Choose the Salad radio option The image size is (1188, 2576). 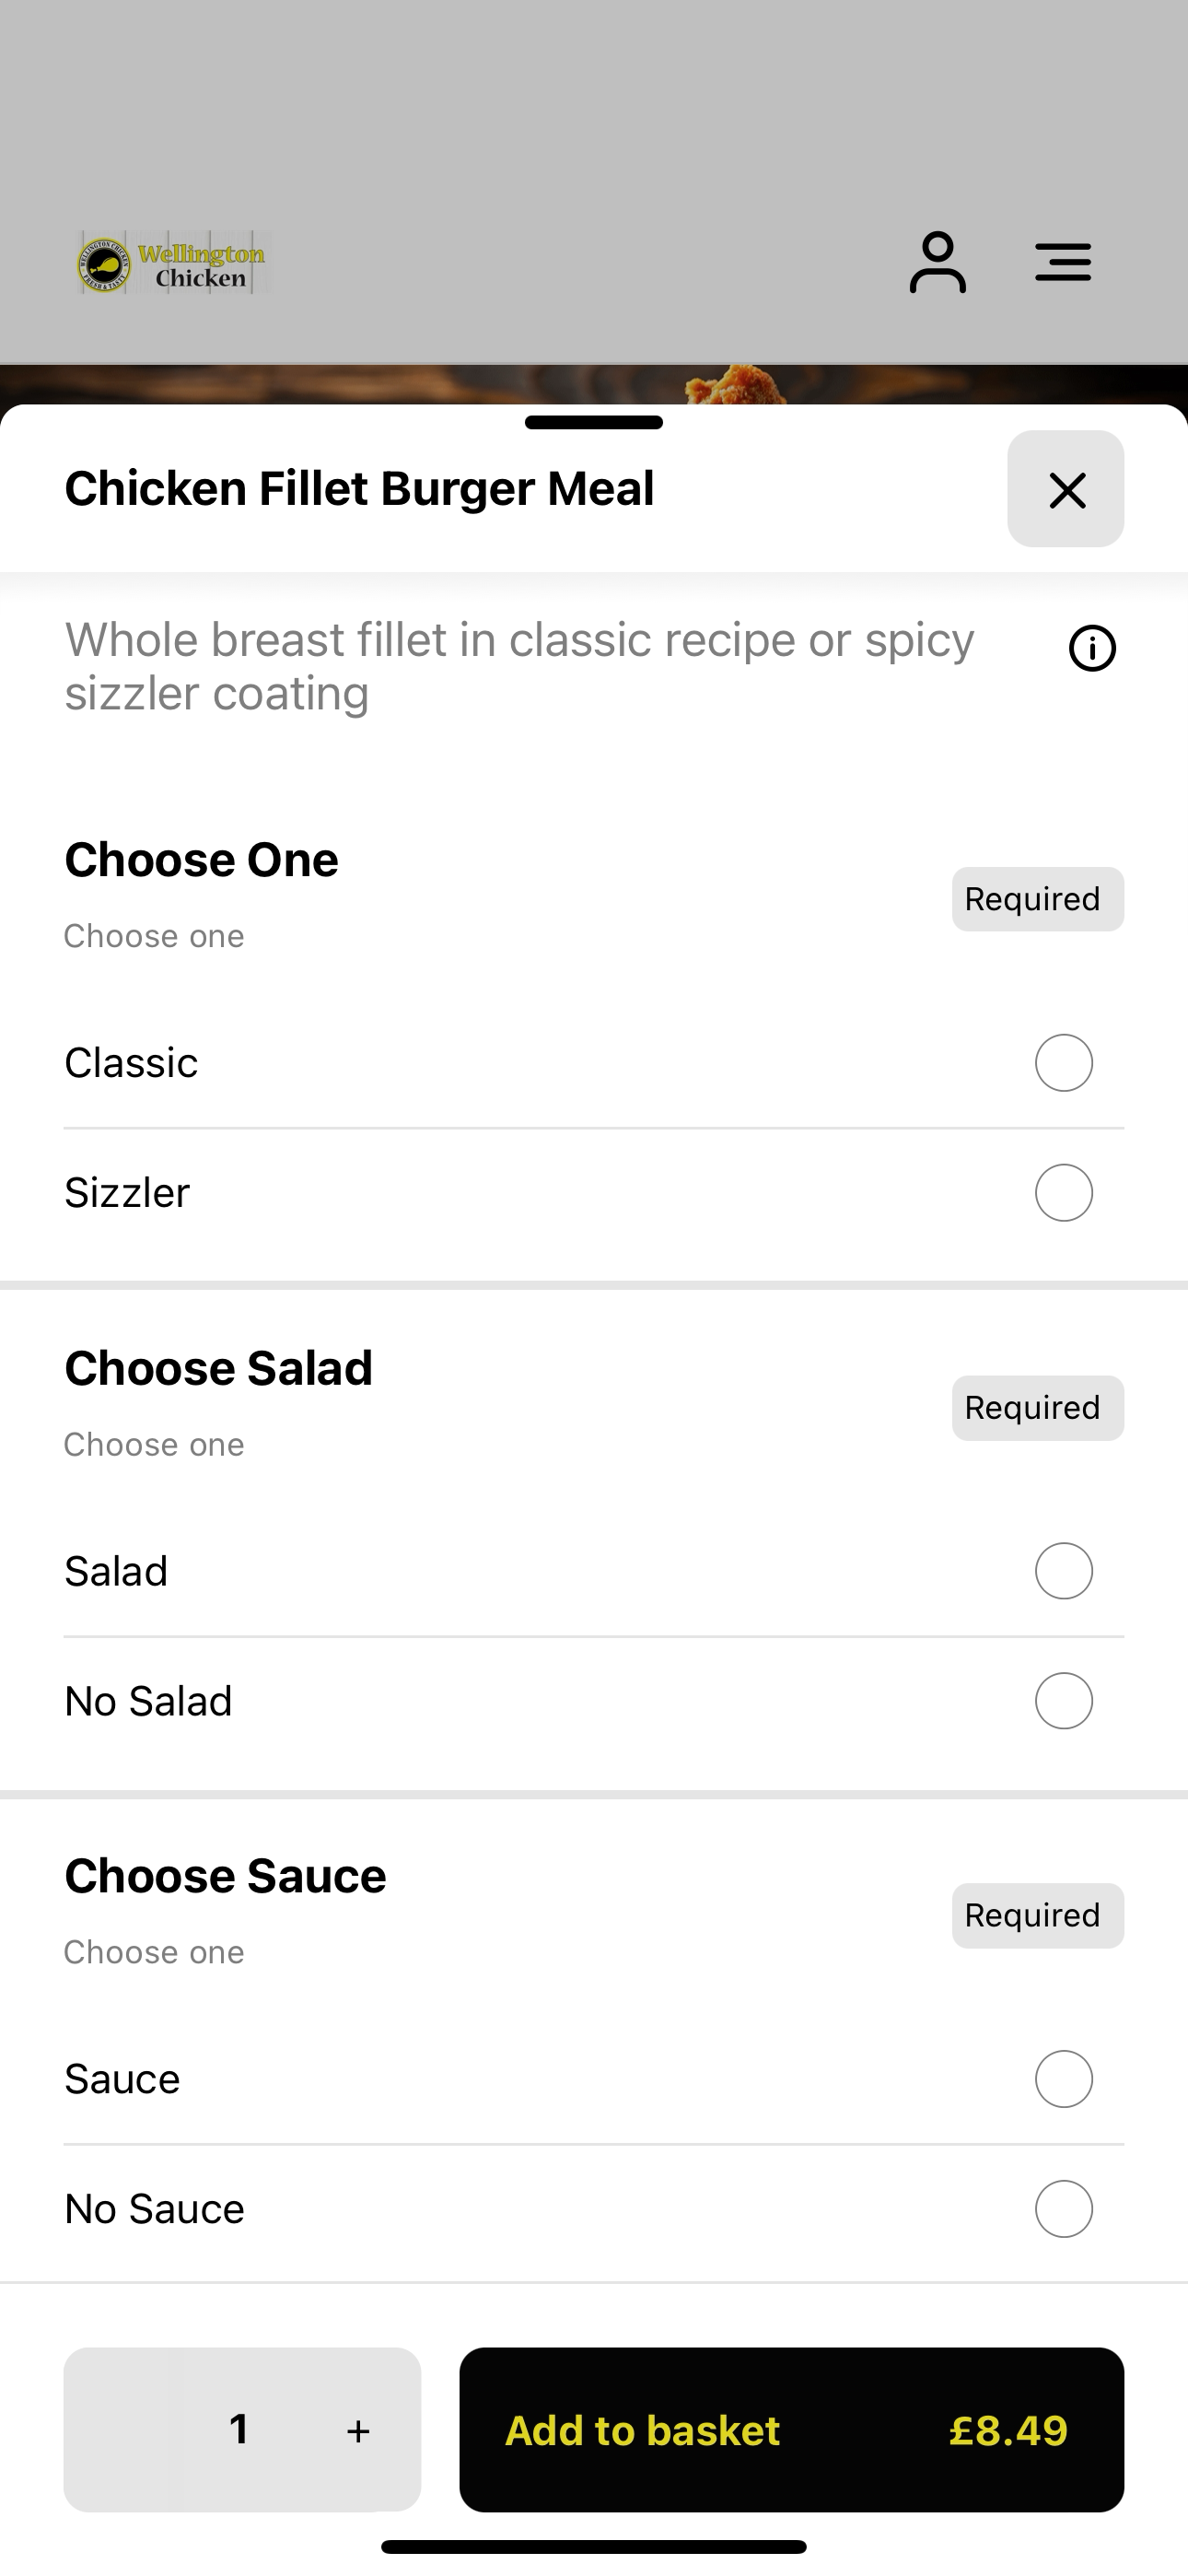click(x=1064, y=1571)
